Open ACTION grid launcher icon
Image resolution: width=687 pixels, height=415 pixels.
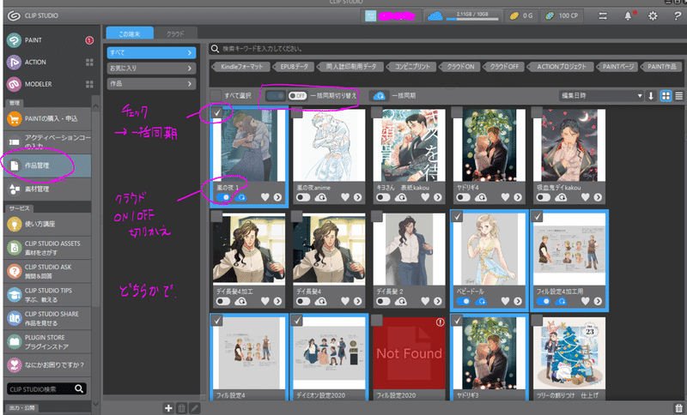[90, 62]
